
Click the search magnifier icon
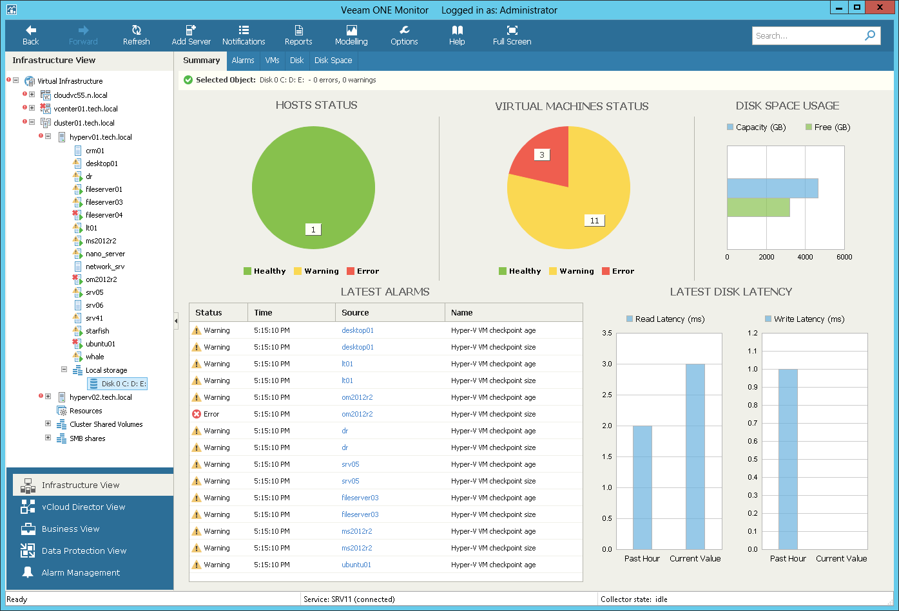pyautogui.click(x=870, y=35)
